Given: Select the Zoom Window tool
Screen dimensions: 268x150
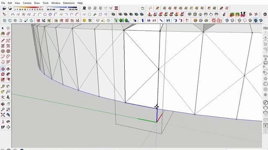Looking at the screenshot, I should (8, 109).
